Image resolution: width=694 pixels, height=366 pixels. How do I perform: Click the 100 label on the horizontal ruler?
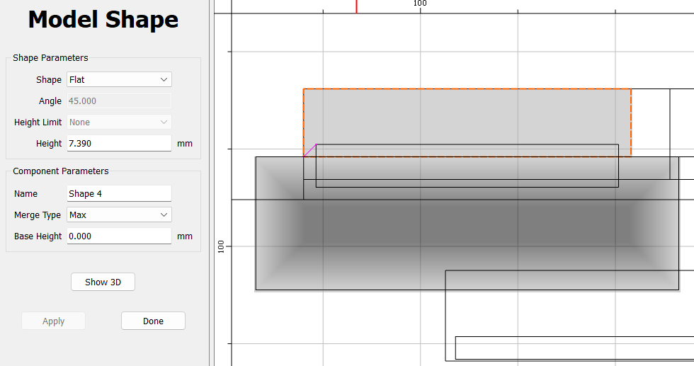pos(420,4)
